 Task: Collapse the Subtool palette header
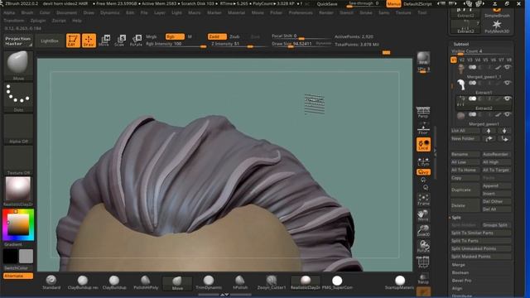click(x=460, y=44)
